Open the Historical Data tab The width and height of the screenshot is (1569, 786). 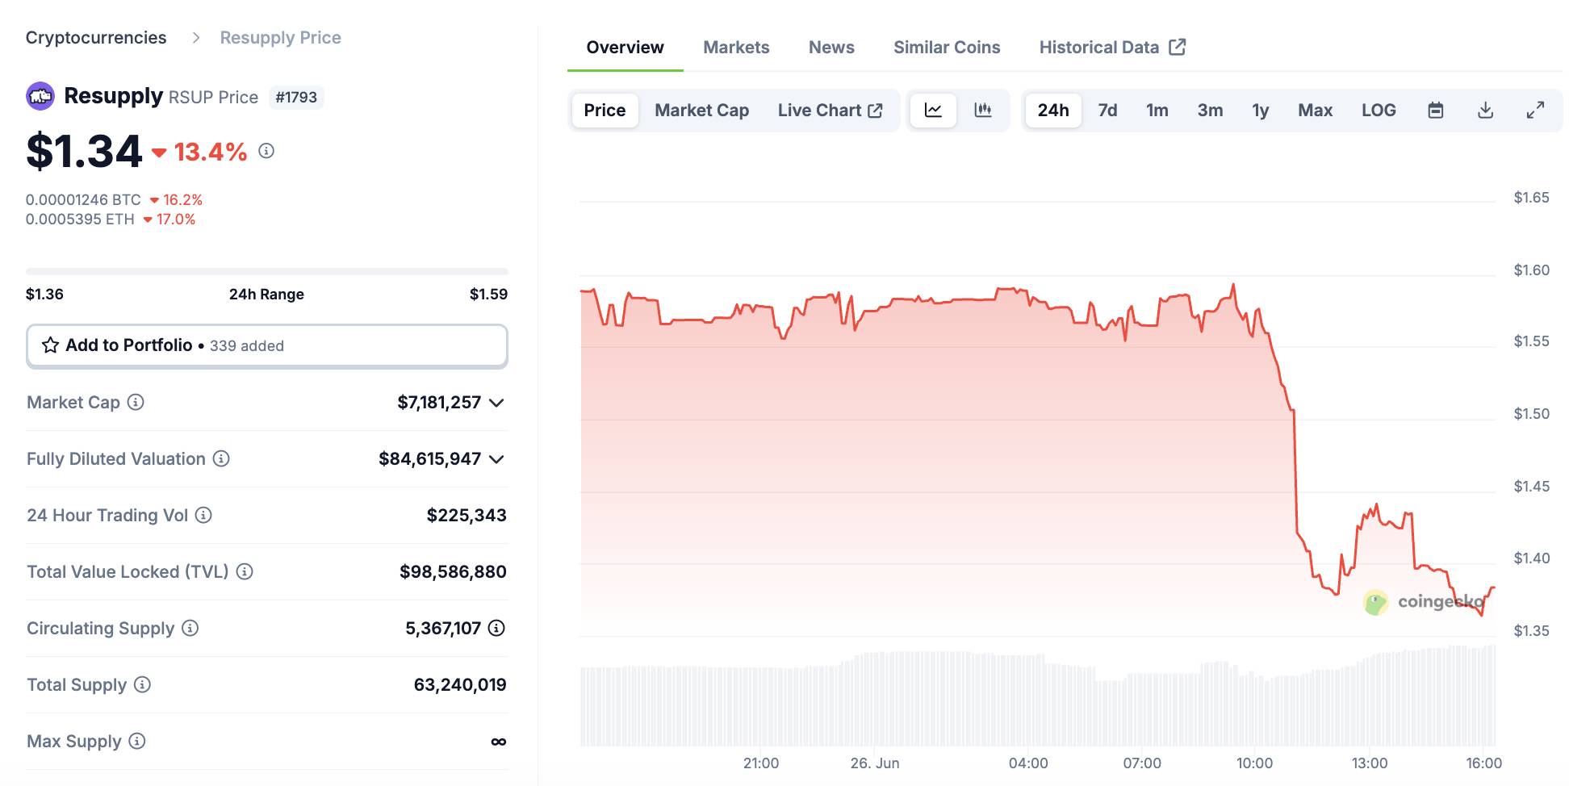click(x=1111, y=48)
